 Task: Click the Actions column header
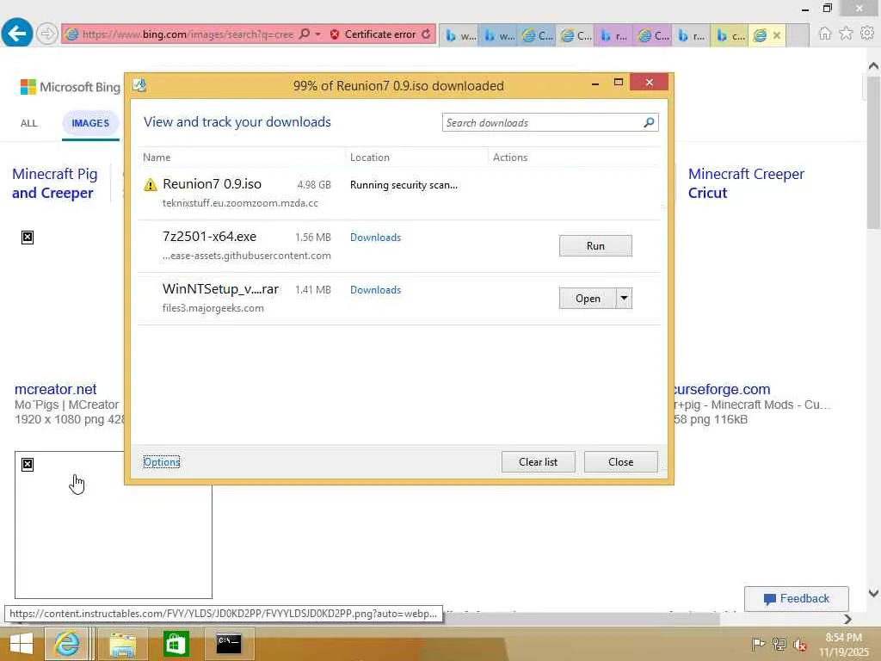(510, 158)
